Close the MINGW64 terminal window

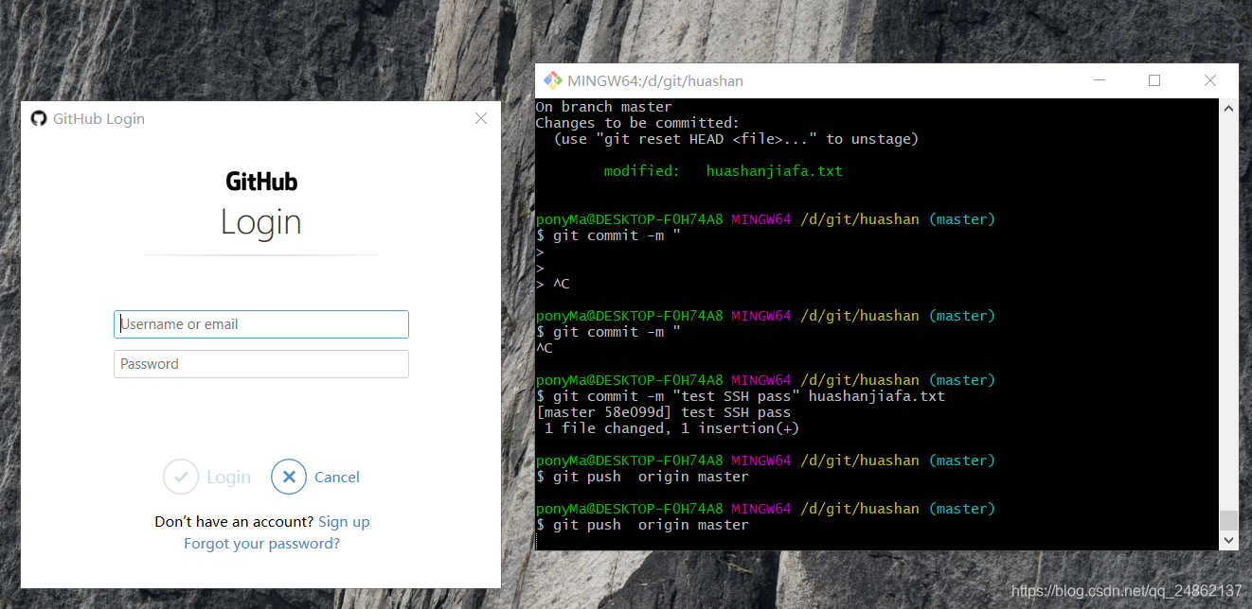point(1210,80)
